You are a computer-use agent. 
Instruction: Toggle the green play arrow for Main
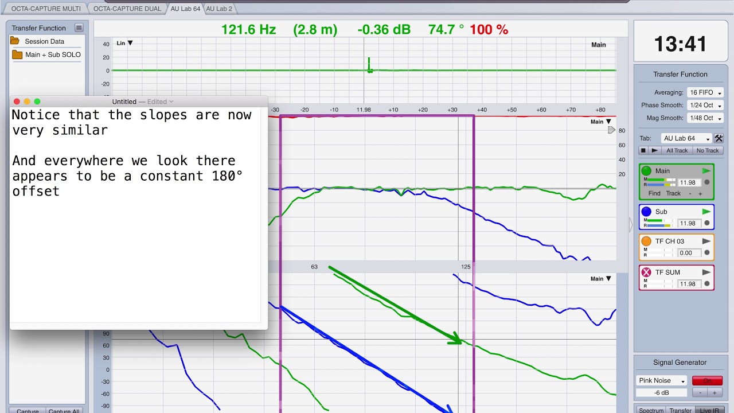(706, 171)
